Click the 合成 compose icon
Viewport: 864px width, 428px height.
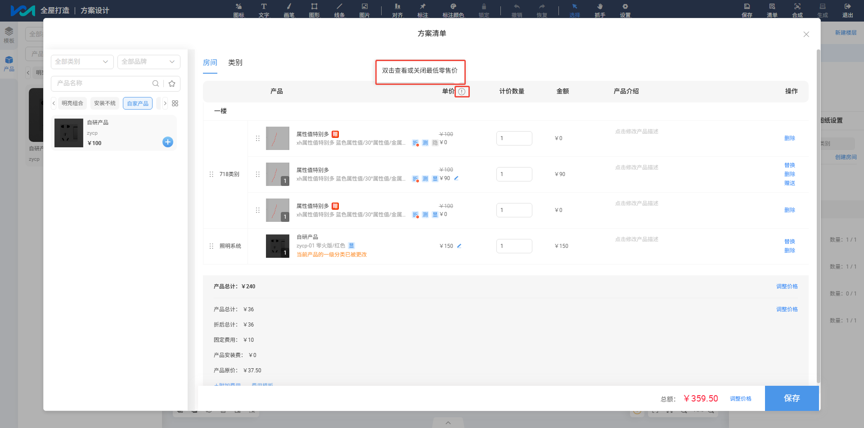(x=797, y=10)
